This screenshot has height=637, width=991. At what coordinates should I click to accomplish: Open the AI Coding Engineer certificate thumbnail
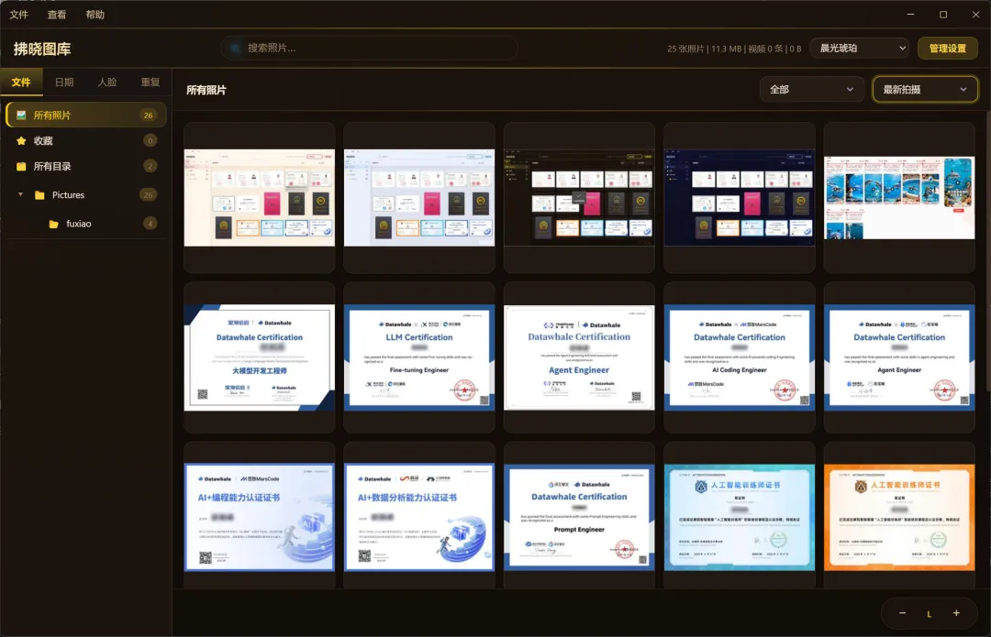[x=739, y=357]
